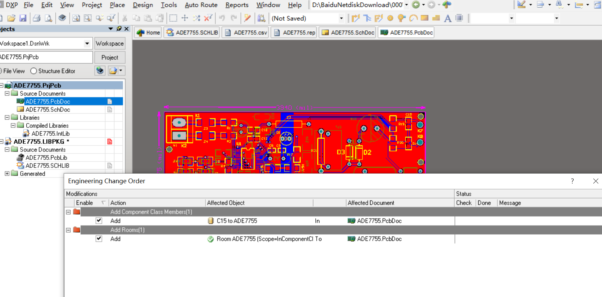Clear the current filter icon
This screenshot has width=602, height=297.
pos(208,18)
